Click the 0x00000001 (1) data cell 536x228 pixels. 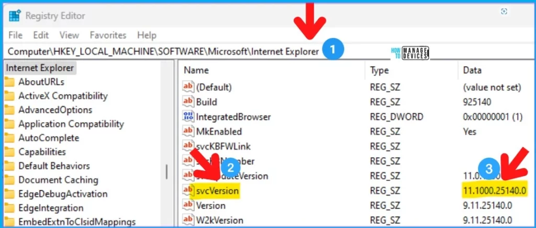click(x=493, y=117)
